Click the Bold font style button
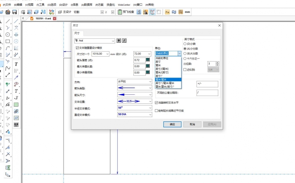 pos(119,41)
